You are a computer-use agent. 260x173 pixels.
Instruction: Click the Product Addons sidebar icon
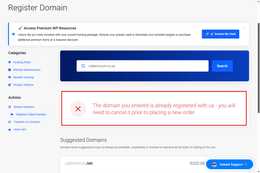tap(10, 85)
